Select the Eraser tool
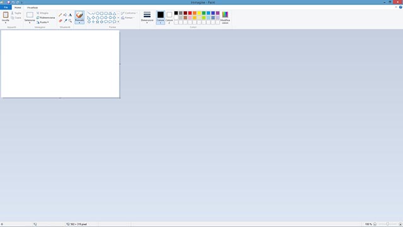The width and height of the screenshot is (403, 227). point(60,21)
